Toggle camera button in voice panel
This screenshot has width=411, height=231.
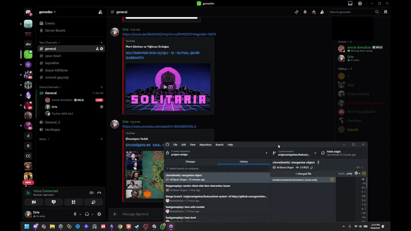(34, 202)
